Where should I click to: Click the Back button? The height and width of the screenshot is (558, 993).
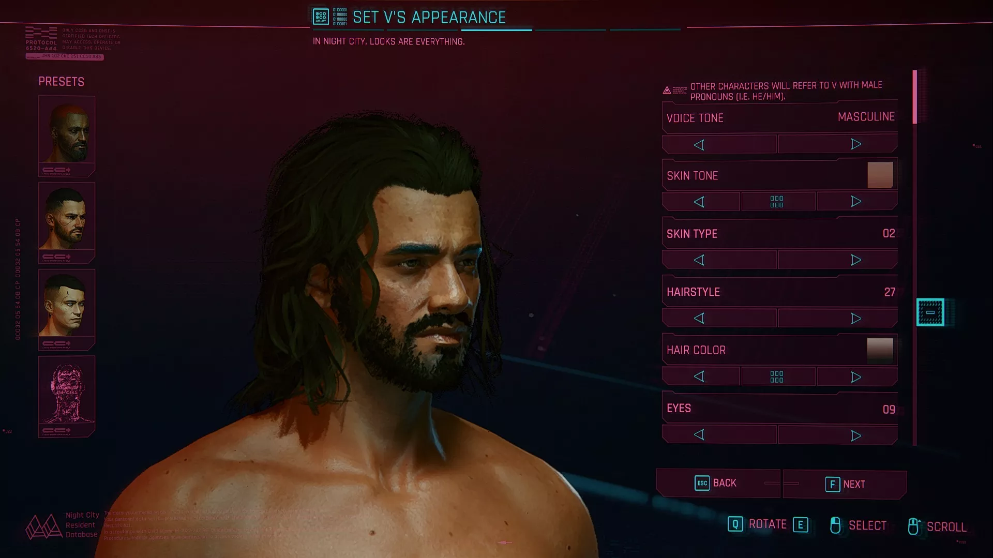(718, 483)
